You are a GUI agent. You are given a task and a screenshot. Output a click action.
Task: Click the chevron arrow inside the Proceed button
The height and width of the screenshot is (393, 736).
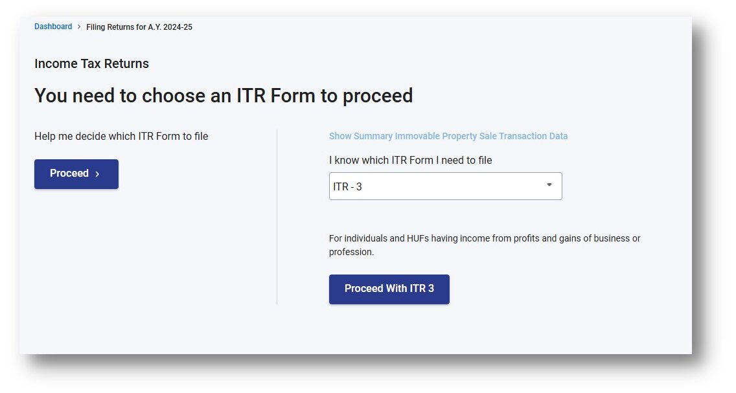tap(98, 174)
